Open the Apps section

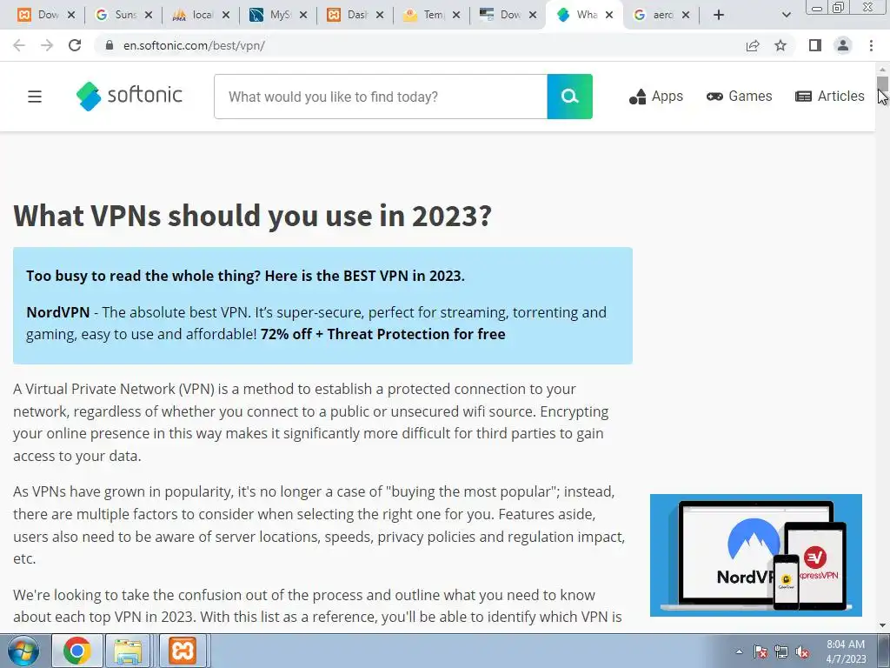click(x=655, y=97)
